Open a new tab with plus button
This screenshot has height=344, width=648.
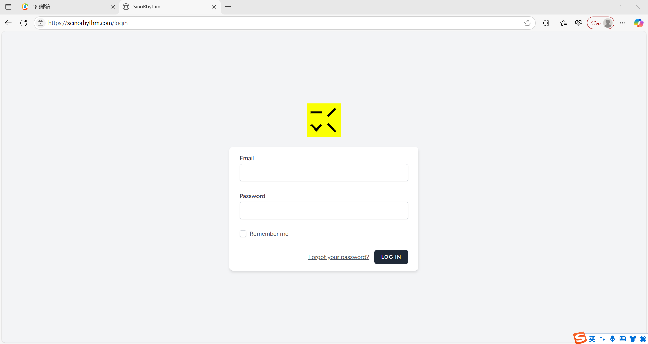point(228,7)
